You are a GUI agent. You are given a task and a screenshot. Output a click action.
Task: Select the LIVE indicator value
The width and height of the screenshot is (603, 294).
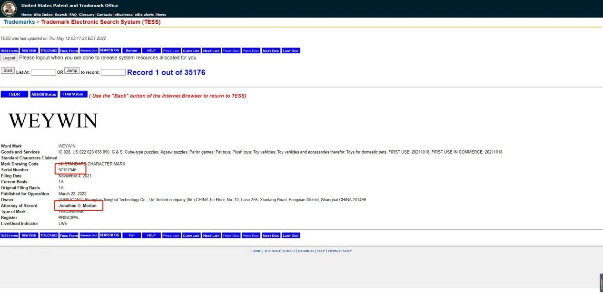pyautogui.click(x=63, y=224)
